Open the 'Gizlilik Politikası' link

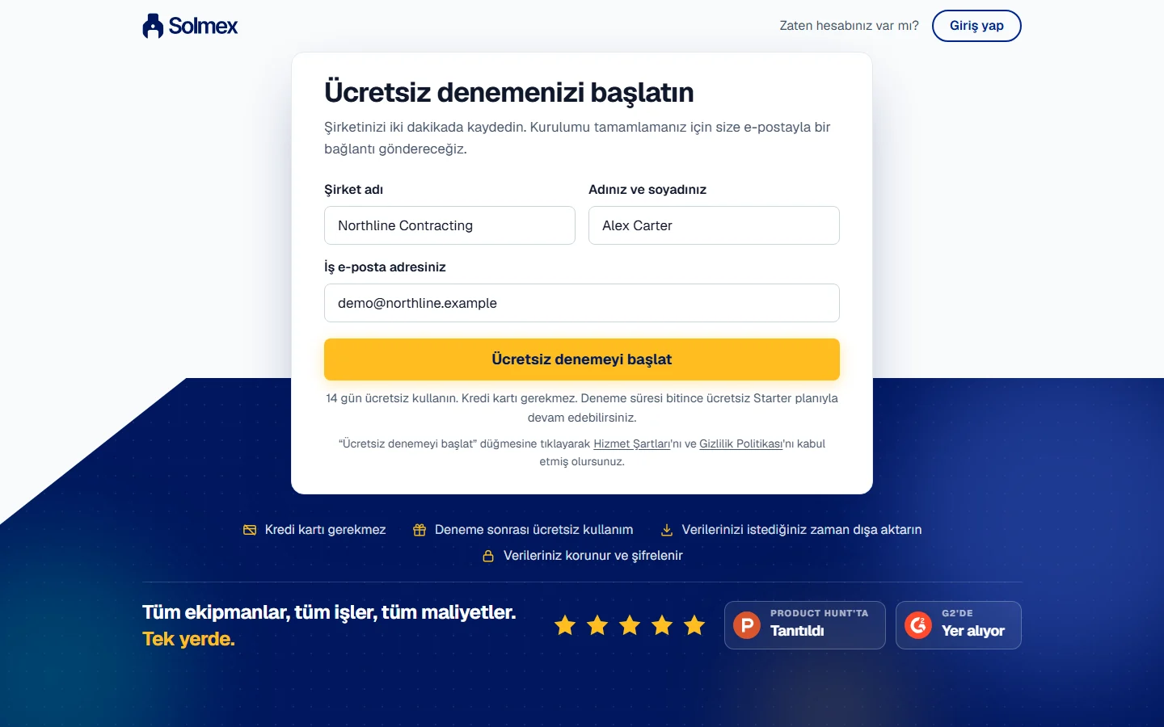click(740, 443)
